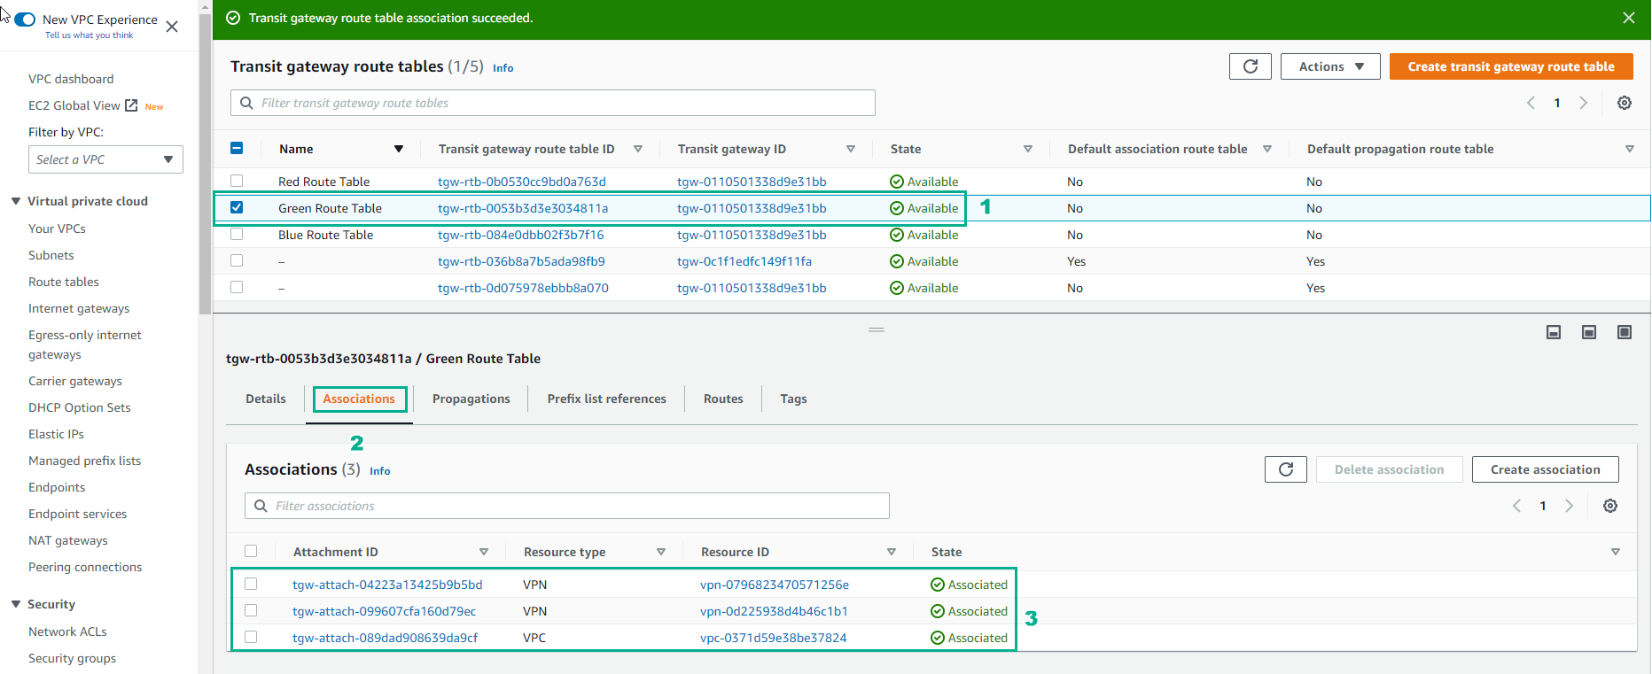The height and width of the screenshot is (674, 1652).
Task: Sort route tables by State column
Action: click(x=1028, y=149)
